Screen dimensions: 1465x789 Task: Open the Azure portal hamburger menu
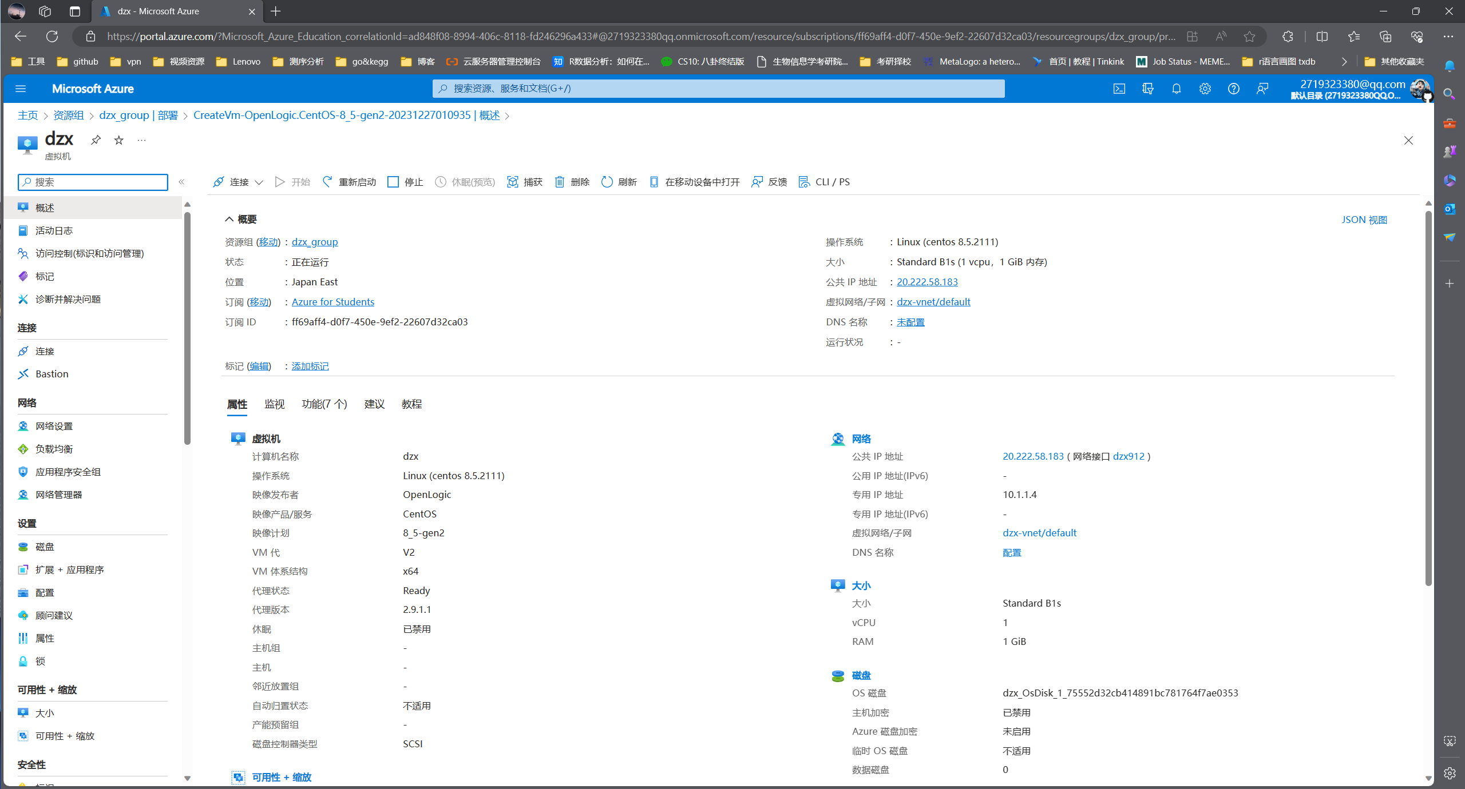(x=21, y=89)
